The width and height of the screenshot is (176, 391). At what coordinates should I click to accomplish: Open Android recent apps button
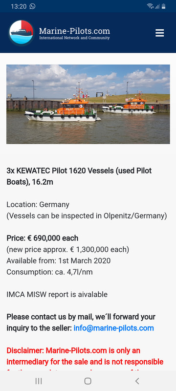(39, 381)
